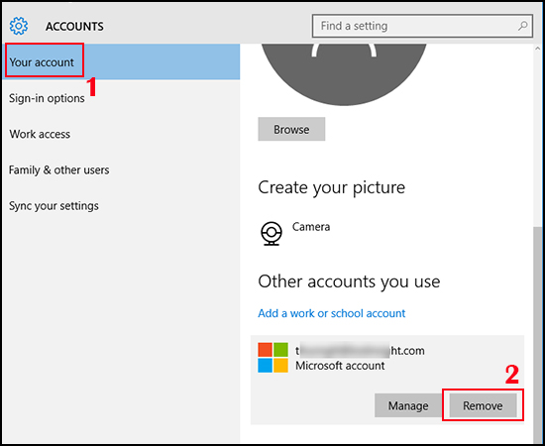Focus the Find a setting field
This screenshot has height=446, width=545.
pyautogui.click(x=422, y=26)
